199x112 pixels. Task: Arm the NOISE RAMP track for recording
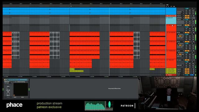point(193,71)
